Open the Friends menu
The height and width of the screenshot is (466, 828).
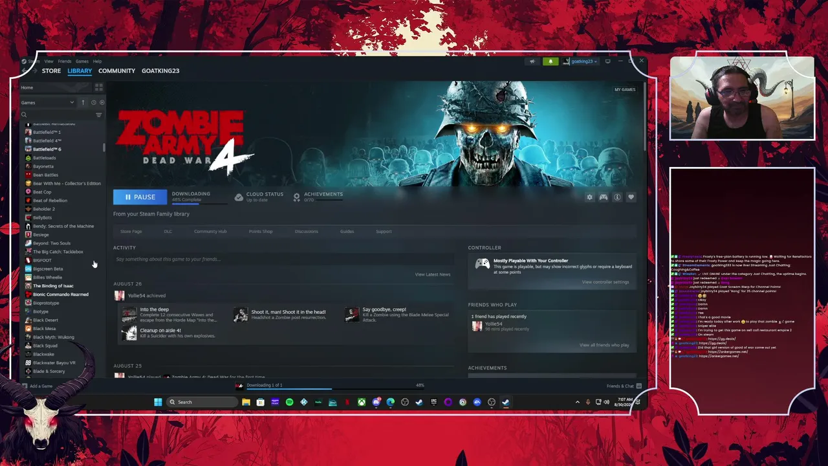tap(65, 61)
